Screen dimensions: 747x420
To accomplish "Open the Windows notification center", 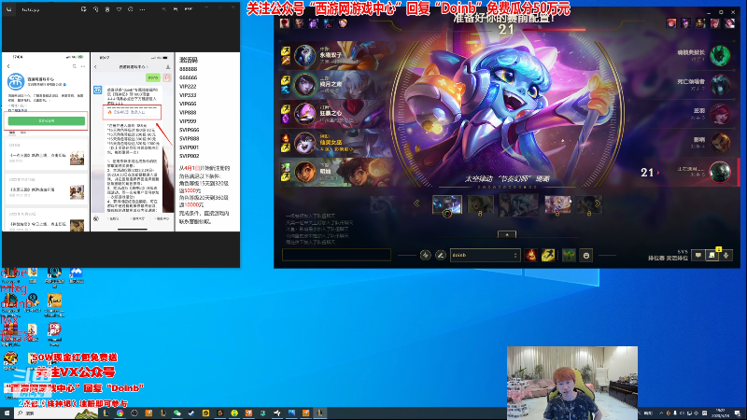I will (738, 413).
